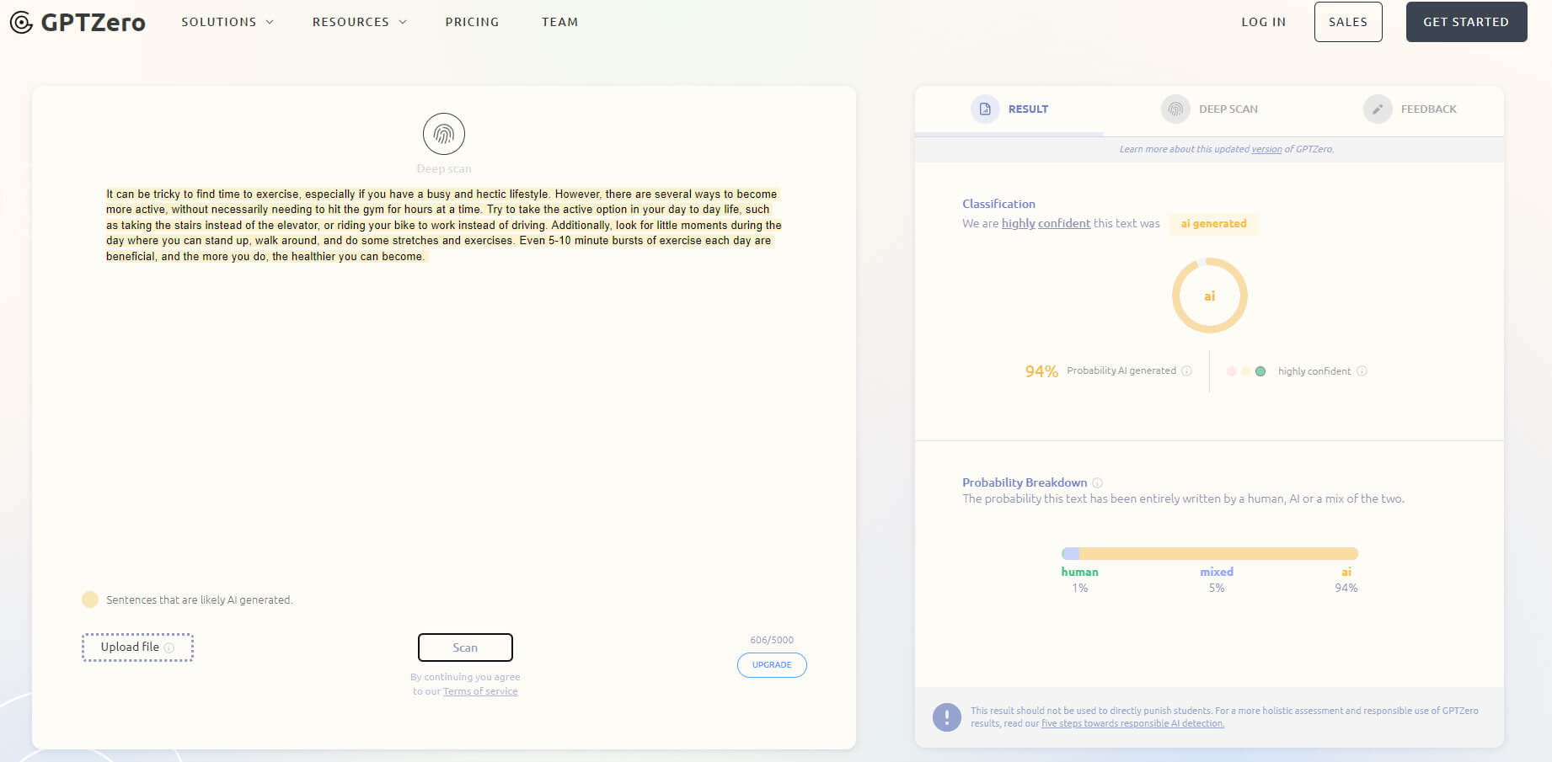
Task: Click info icon beside Probability AI generated
Action: click(x=1186, y=371)
